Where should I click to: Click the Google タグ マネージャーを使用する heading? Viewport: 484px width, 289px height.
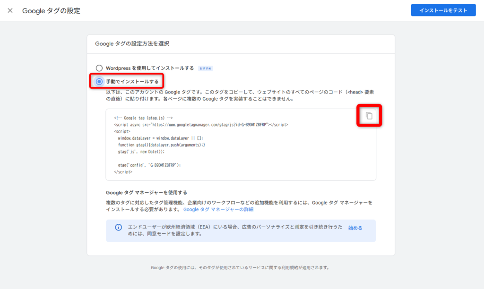point(147,193)
